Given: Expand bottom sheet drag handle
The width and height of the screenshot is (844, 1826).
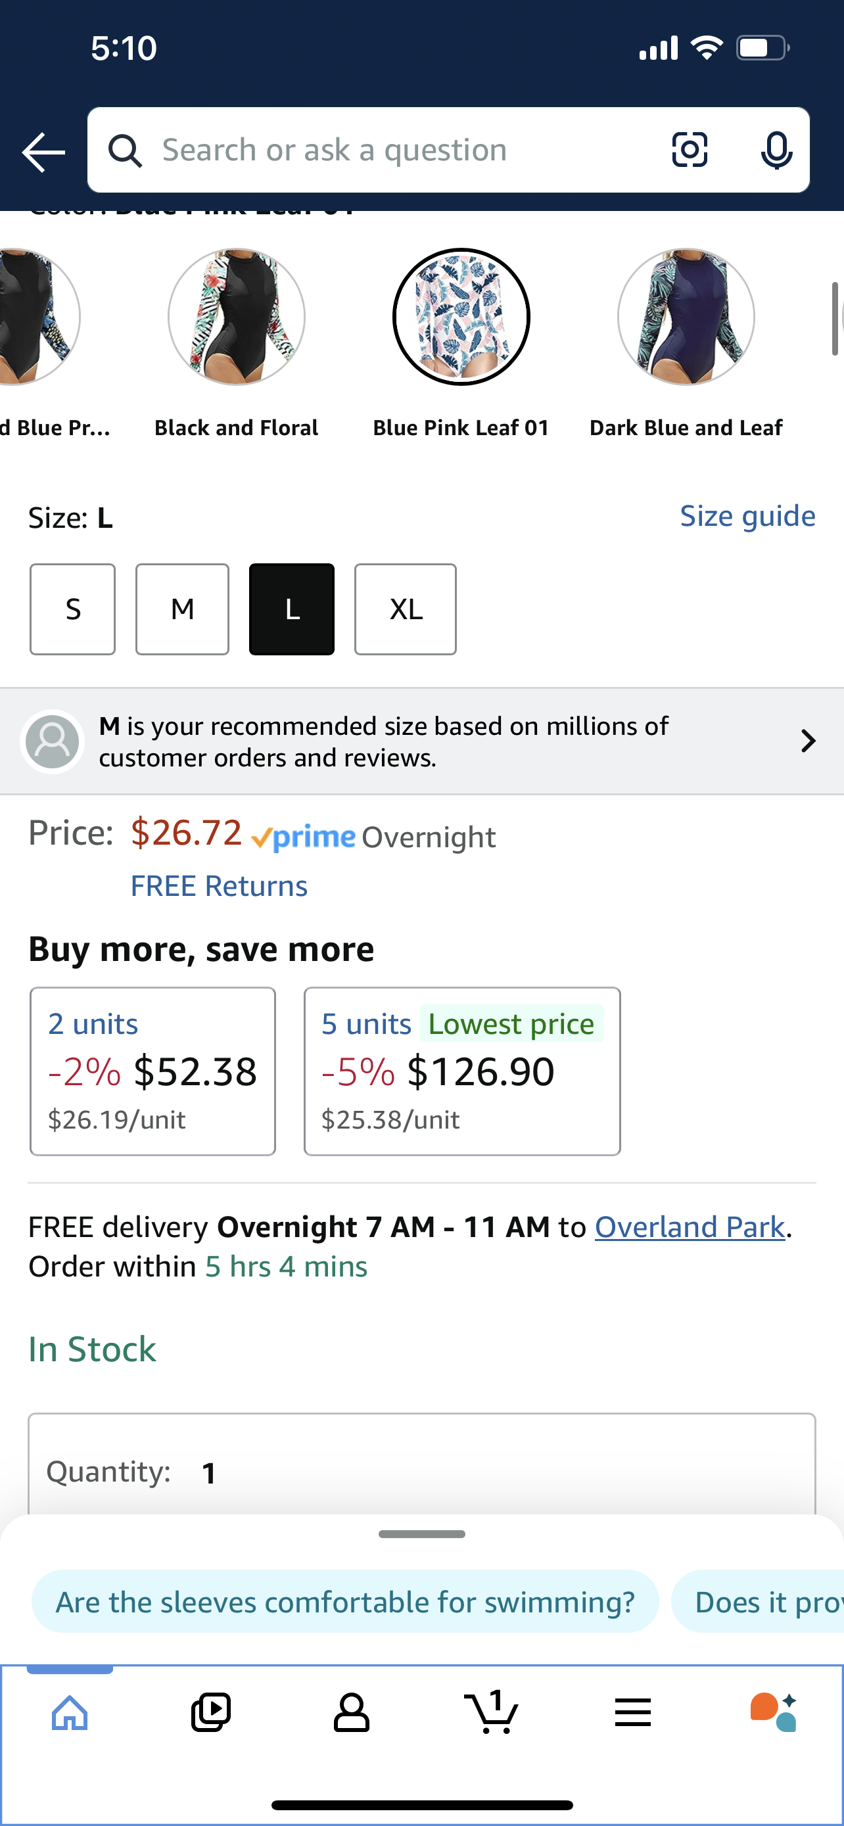Looking at the screenshot, I should pos(421,1534).
